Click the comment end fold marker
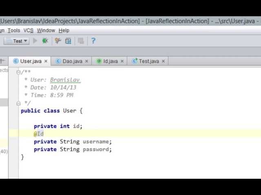This screenshot has height=195, width=261. [x=18, y=103]
